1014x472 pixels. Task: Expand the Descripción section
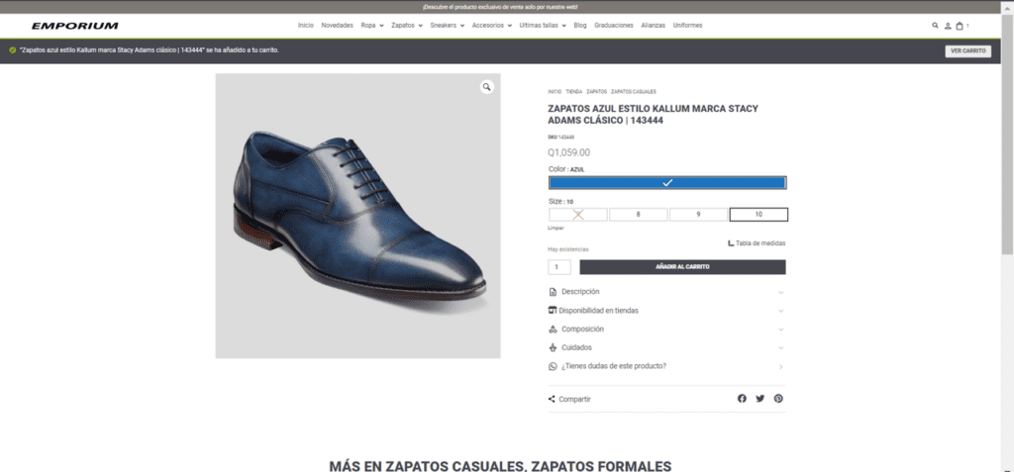pyautogui.click(x=666, y=292)
